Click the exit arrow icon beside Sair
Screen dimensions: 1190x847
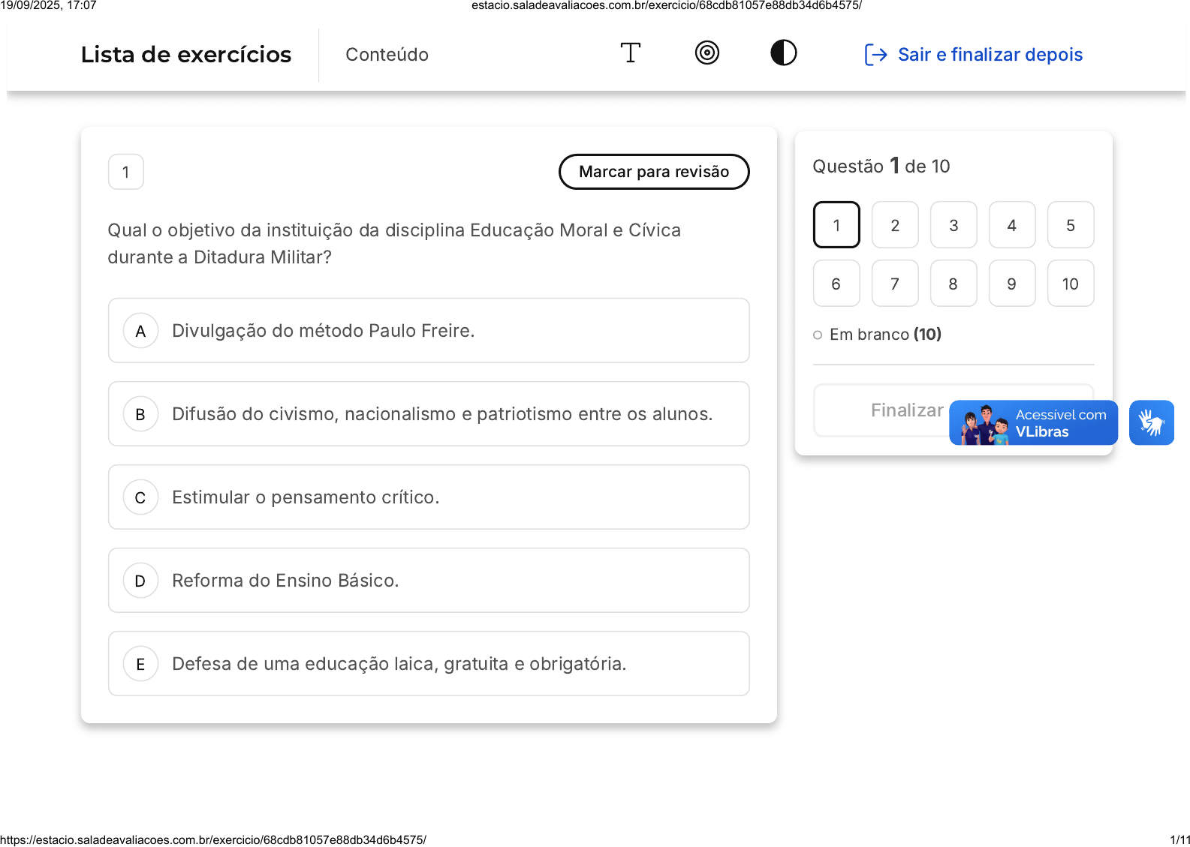point(875,55)
